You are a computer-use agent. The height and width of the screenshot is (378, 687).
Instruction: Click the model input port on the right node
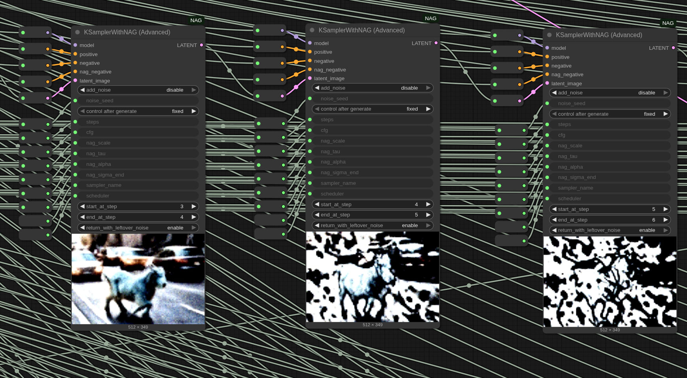547,48
